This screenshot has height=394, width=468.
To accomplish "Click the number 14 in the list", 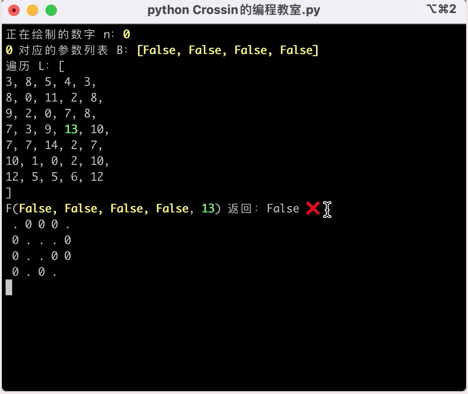I will coord(51,145).
